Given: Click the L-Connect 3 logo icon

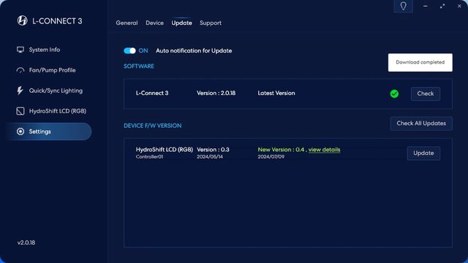Looking at the screenshot, I should (22, 20).
